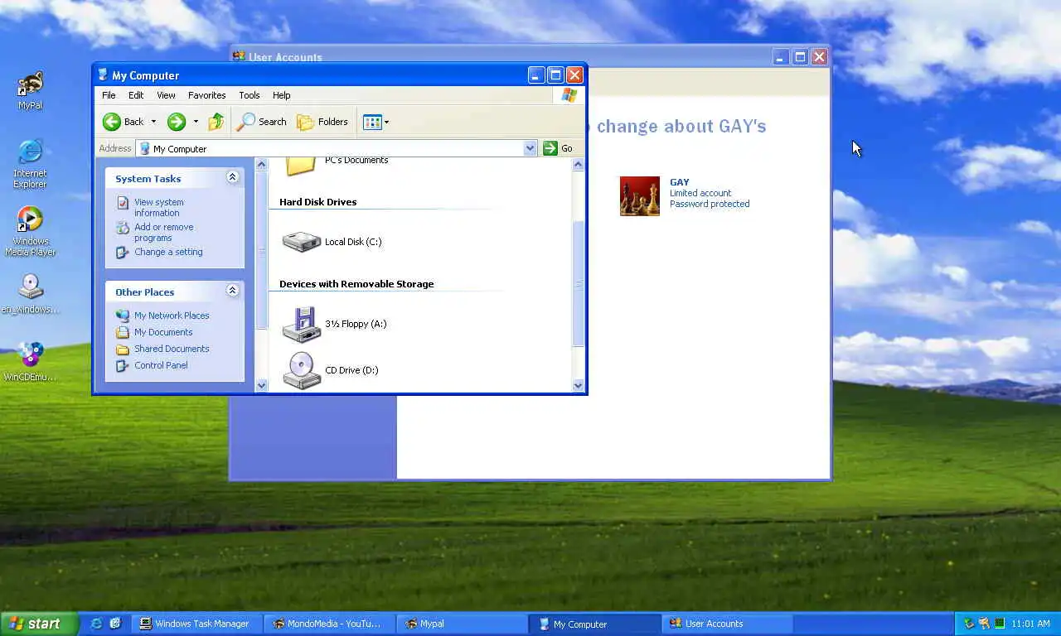
Task: Click the Shared Documents folder icon
Action: click(123, 349)
